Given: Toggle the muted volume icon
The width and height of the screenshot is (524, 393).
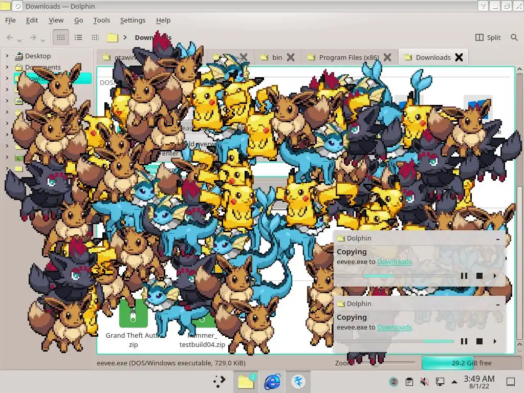Looking at the screenshot, I should pos(424,382).
